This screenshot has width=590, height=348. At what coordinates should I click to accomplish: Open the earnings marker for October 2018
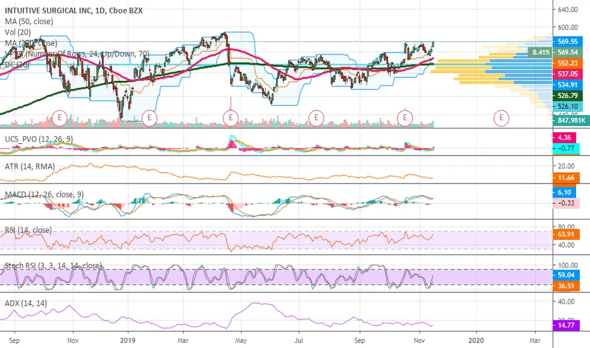point(60,118)
